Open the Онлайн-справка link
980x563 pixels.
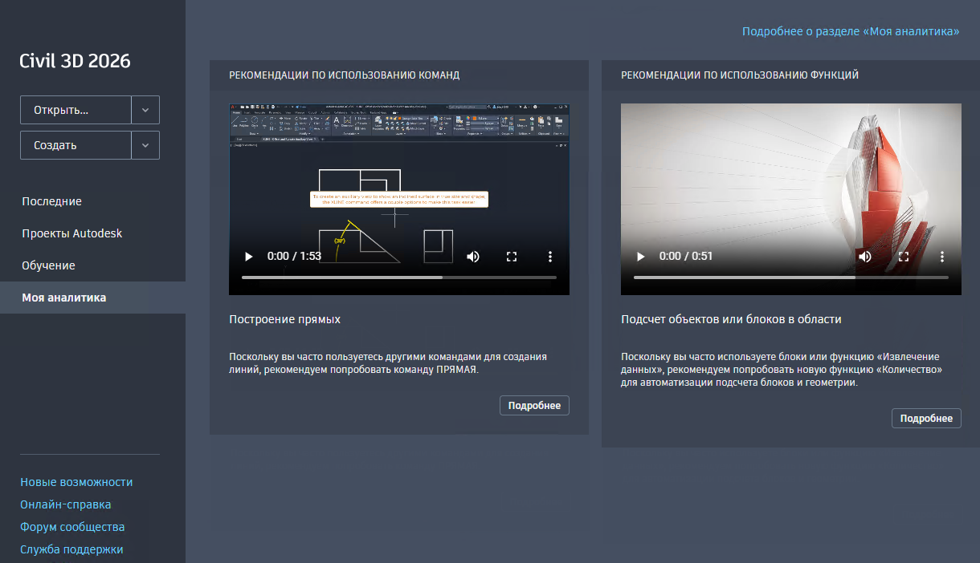66,504
